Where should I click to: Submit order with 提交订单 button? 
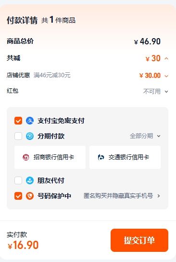point(139,240)
